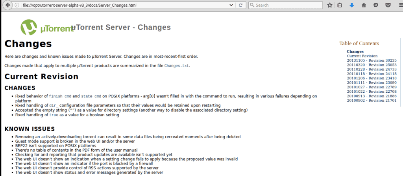The image size is (403, 176).
Task: Click the 'Table of Contents' heading
Action: coord(359,43)
